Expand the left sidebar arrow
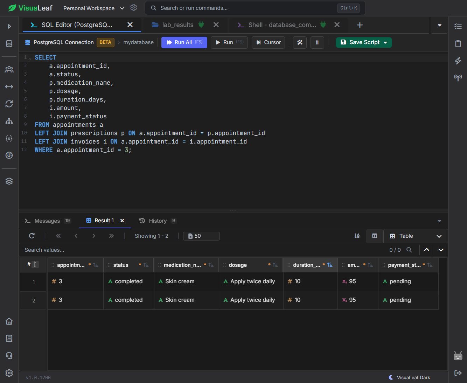This screenshot has height=383, width=467. pos(9,26)
